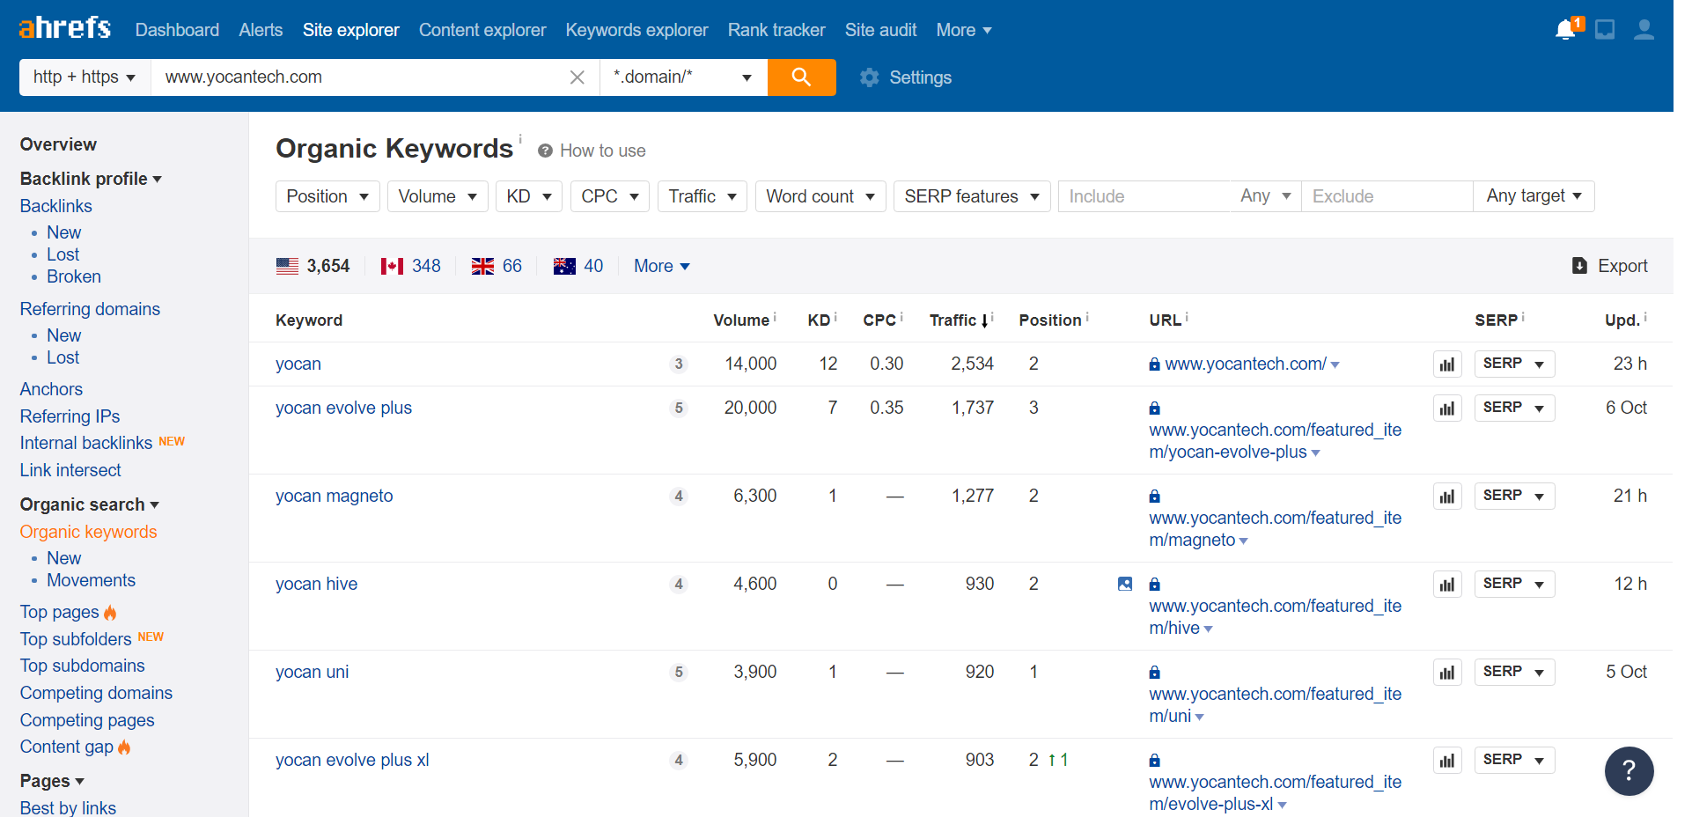
Task: Click the How to use help icon
Action: 545,151
